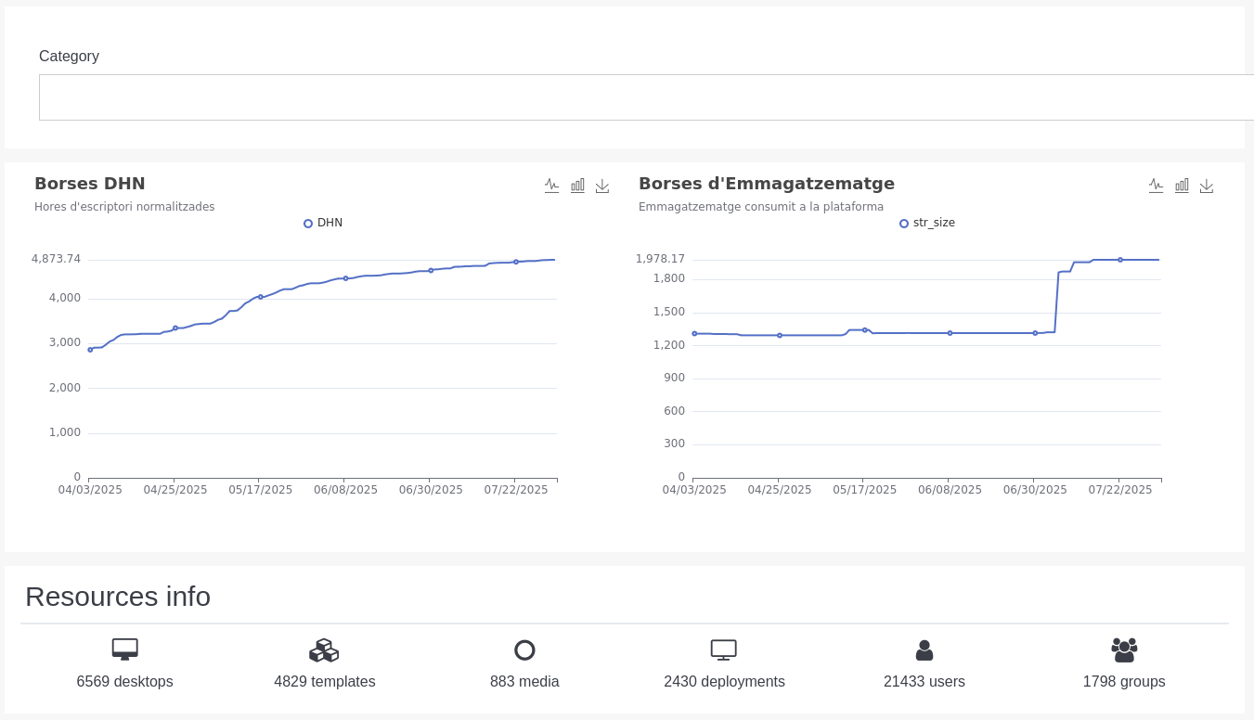Click the media disc icon
This screenshot has width=1254, height=720.
click(x=524, y=649)
